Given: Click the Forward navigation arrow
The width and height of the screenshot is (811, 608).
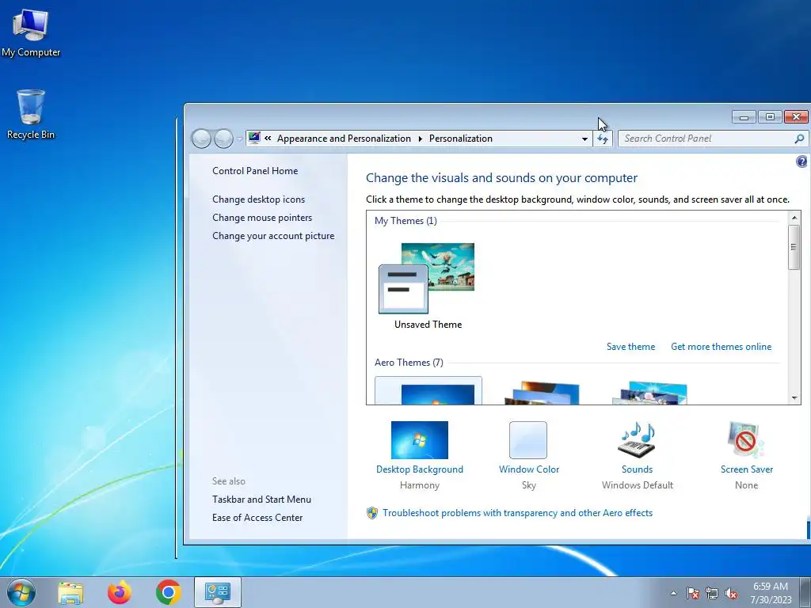Looking at the screenshot, I should (x=223, y=139).
